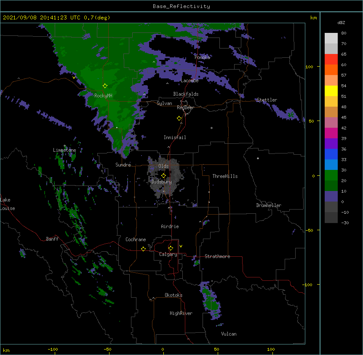Select the Innisfail label
The image size is (363, 355).
(x=175, y=137)
